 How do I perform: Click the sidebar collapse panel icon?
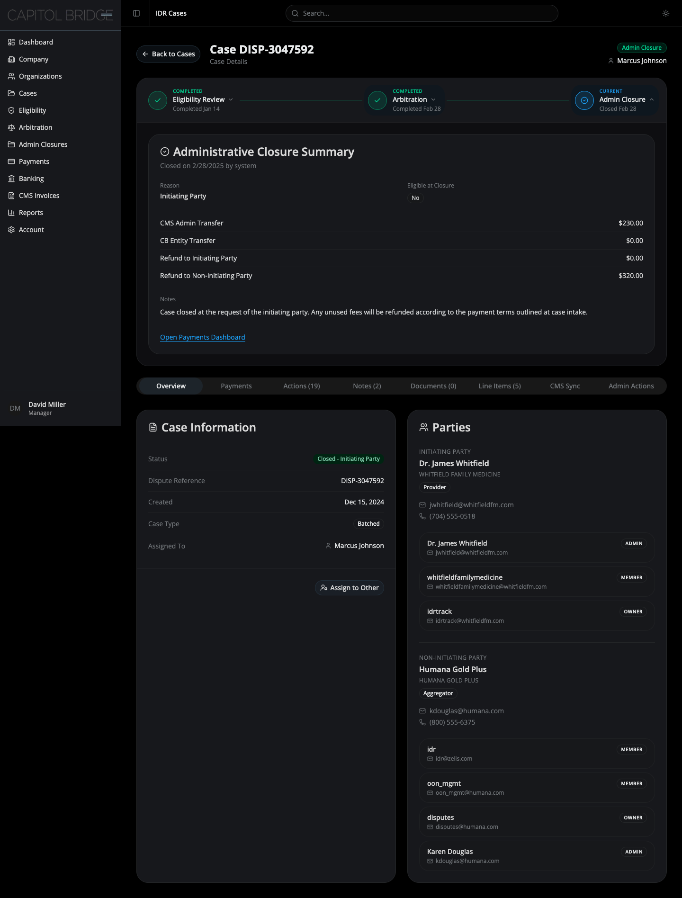tap(136, 13)
